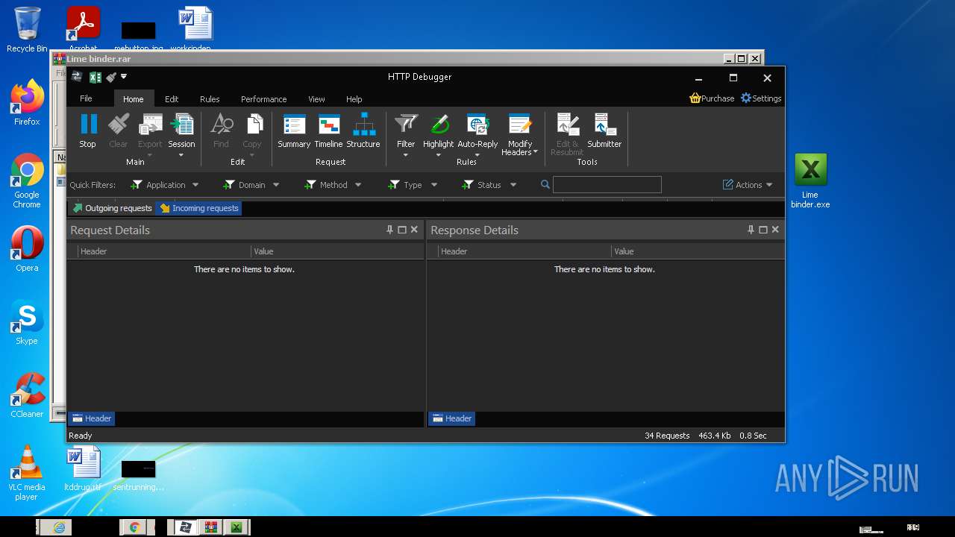Select the Incoming requests tab
955x537 pixels.
198,208
